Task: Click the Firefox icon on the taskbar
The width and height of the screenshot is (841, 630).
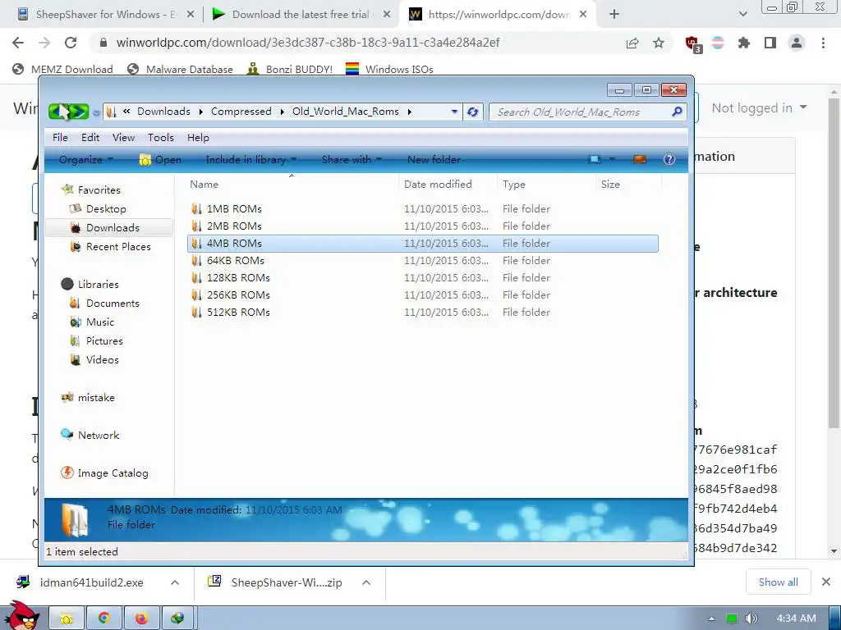Action: pos(141,619)
